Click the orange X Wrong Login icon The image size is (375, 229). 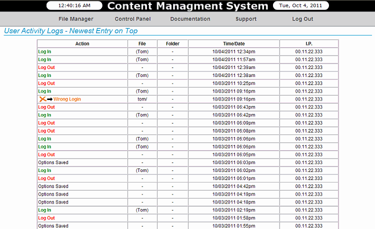[42, 99]
